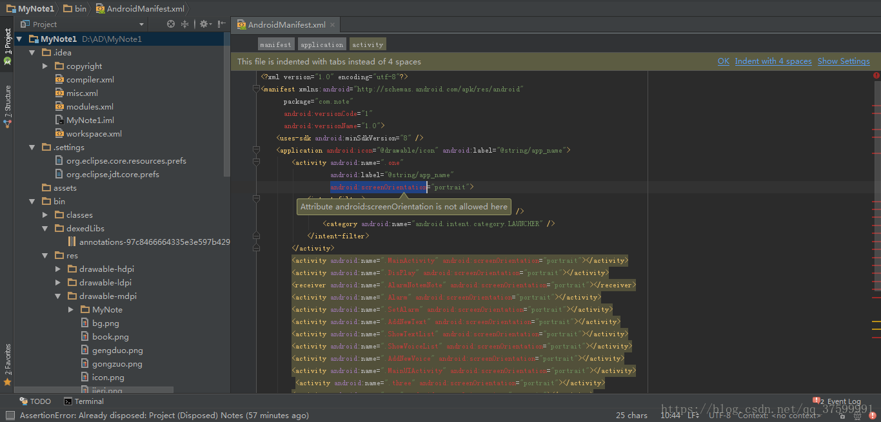Image resolution: width=881 pixels, height=422 pixels.
Task: Click the MyNote1.iml file icon
Action: coord(59,120)
